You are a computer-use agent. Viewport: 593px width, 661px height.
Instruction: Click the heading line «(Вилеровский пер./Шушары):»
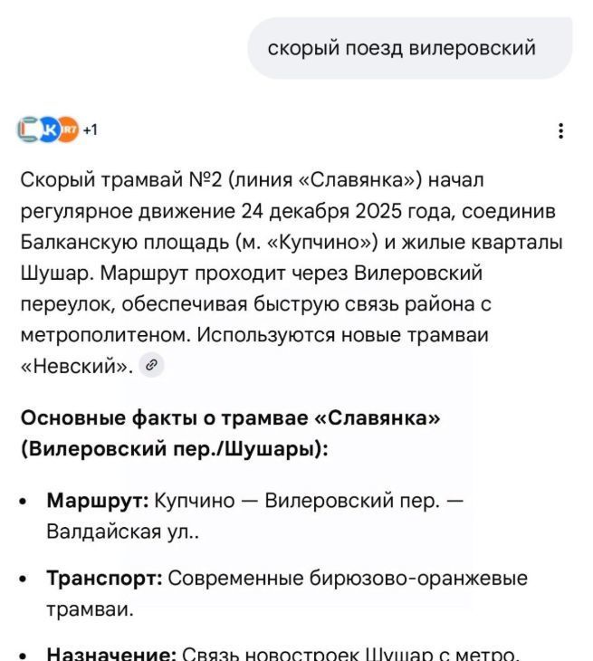click(x=174, y=448)
